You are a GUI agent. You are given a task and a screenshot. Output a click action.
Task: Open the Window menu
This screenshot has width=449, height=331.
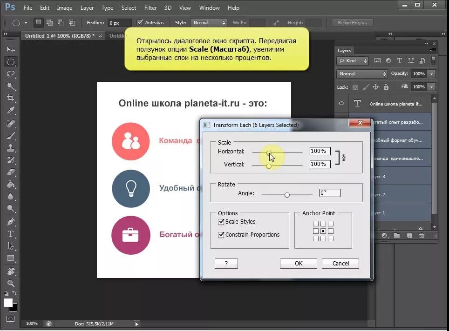209,8
